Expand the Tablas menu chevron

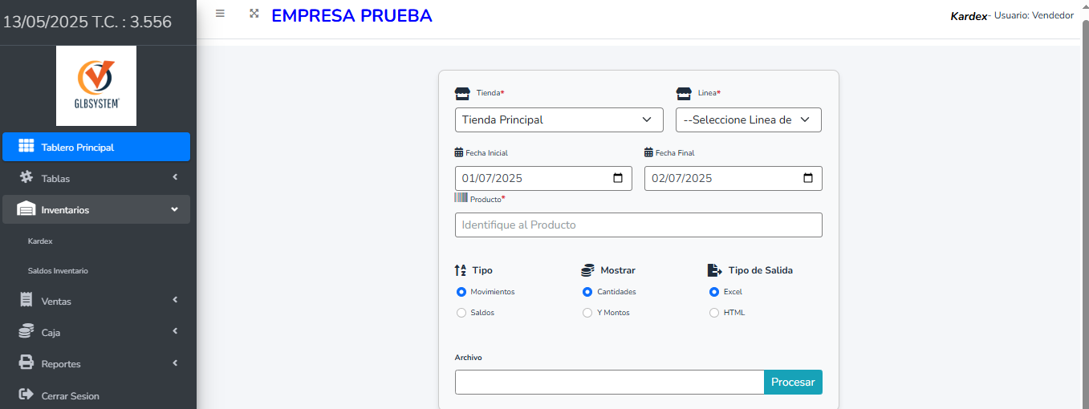175,177
